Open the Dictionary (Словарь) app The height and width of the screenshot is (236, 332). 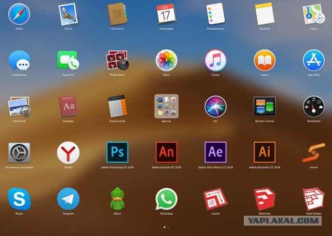click(68, 107)
